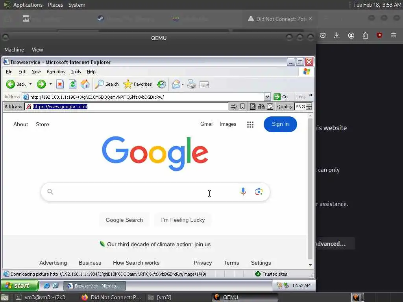Image resolution: width=403 pixels, height=302 pixels.
Task: Open the View menu in Internet Explorer
Action: pyautogui.click(x=36, y=72)
